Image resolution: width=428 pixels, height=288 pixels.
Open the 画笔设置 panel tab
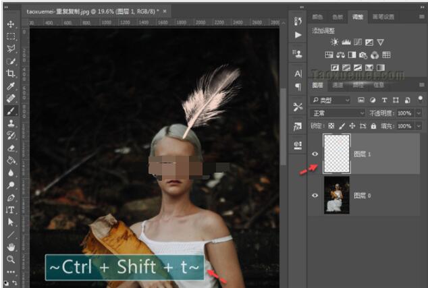click(384, 17)
